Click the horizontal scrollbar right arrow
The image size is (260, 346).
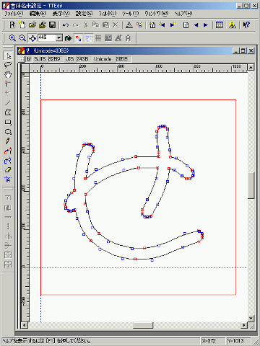click(x=244, y=326)
